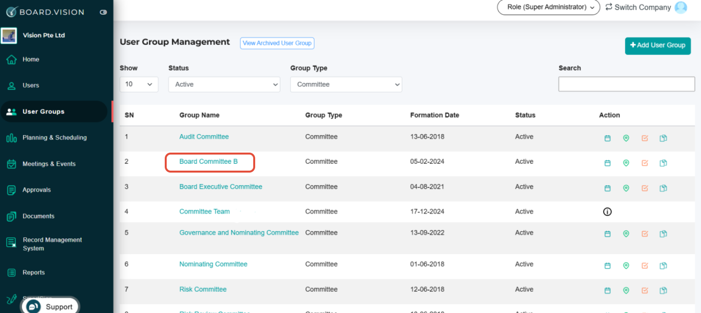The image size is (701, 313).
Task: Click the Vision Pte Ltd company logo thumbnail
Action: click(9, 36)
